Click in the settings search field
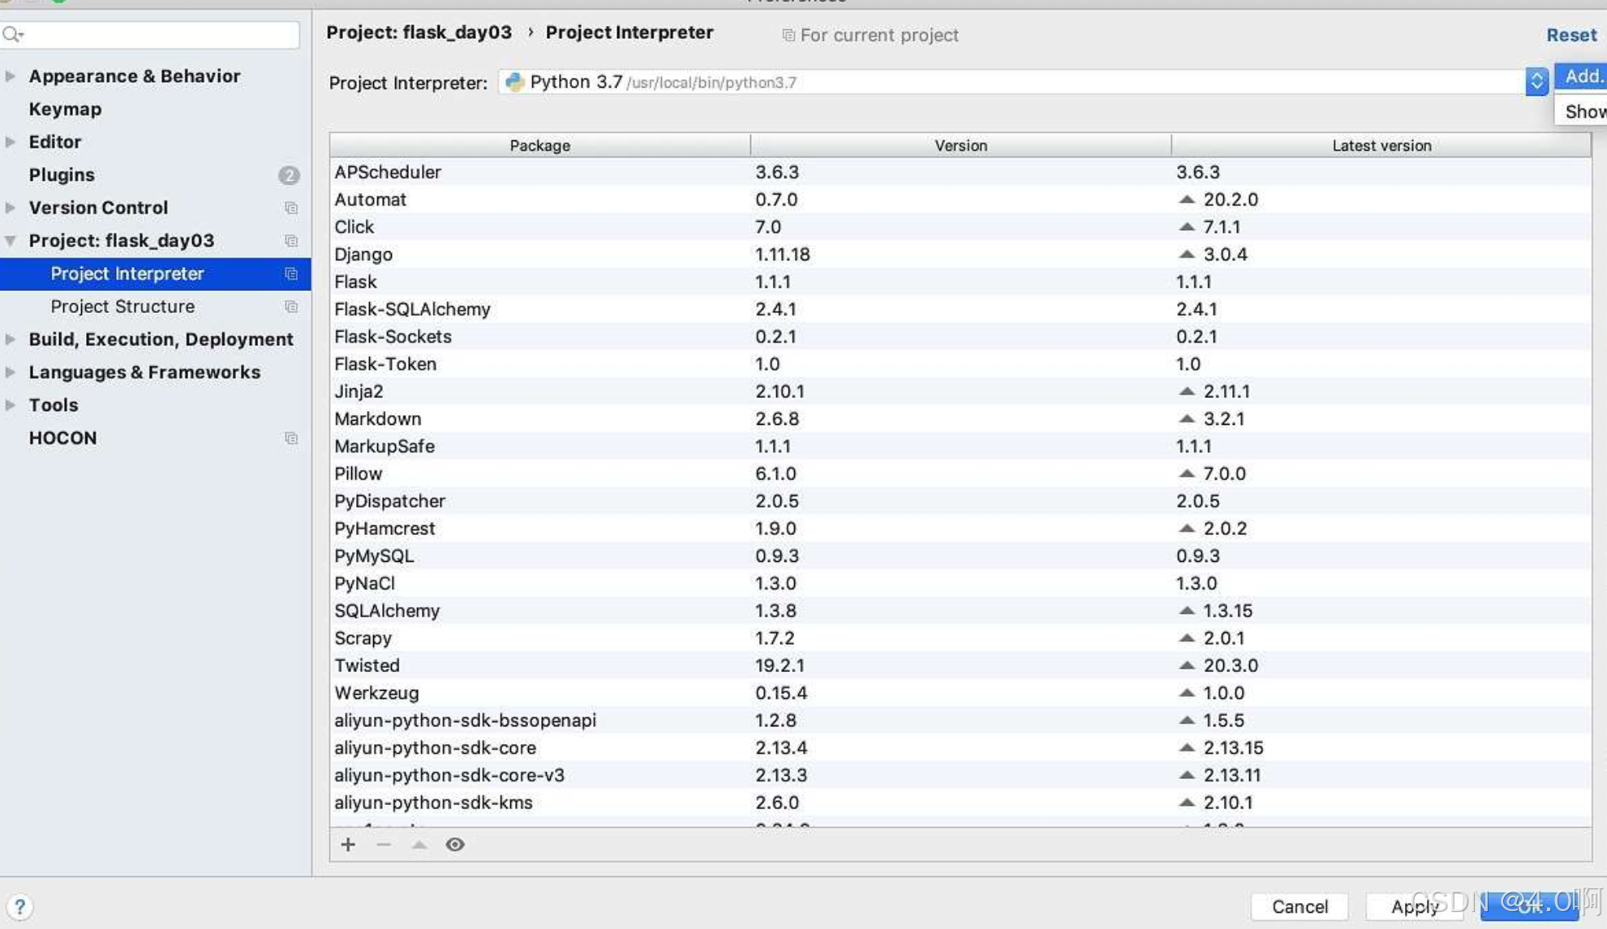The image size is (1607, 929). [x=162, y=34]
